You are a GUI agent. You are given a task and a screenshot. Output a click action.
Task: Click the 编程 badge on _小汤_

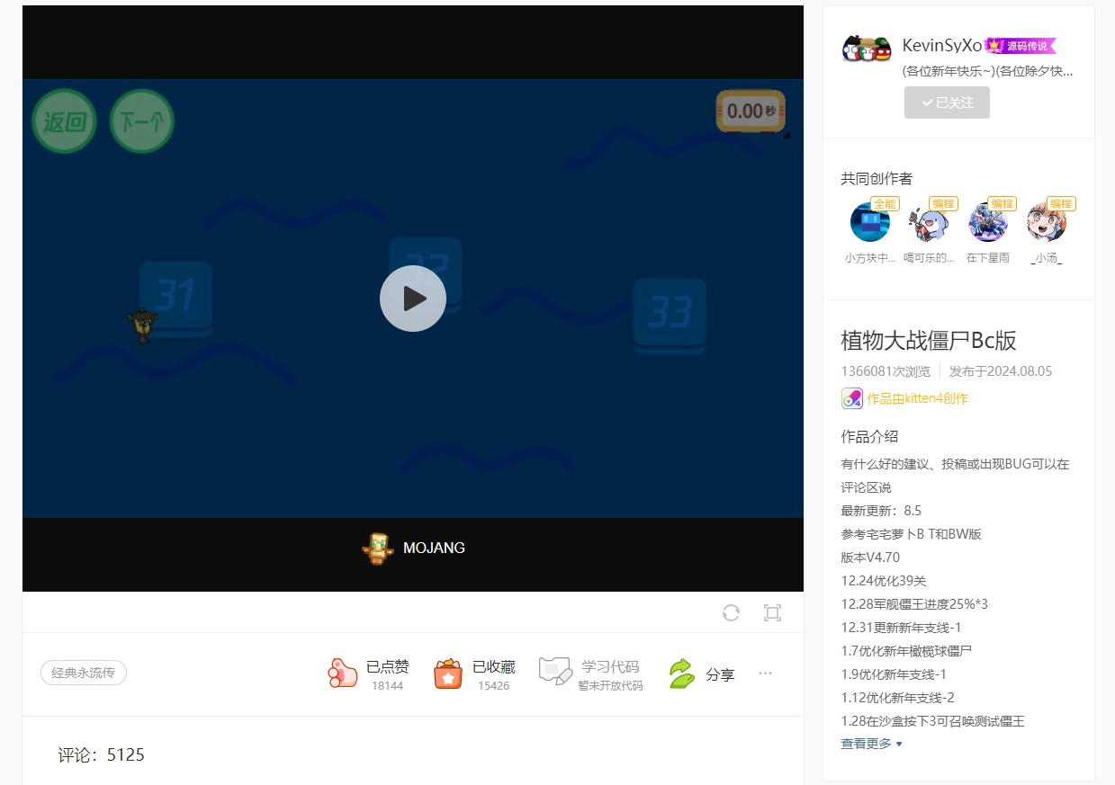tap(1061, 204)
